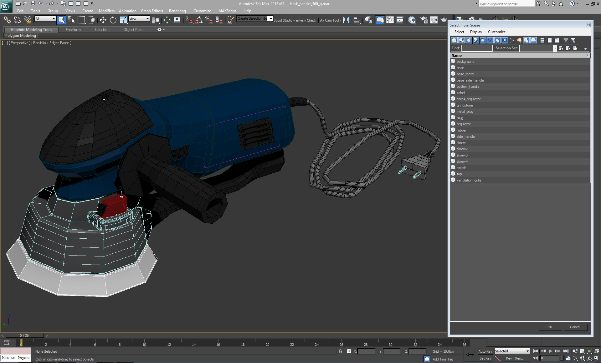601x363 pixels.
Task: Toggle the Graphite Modeling Tools ribbon button
Action: click(380, 20)
